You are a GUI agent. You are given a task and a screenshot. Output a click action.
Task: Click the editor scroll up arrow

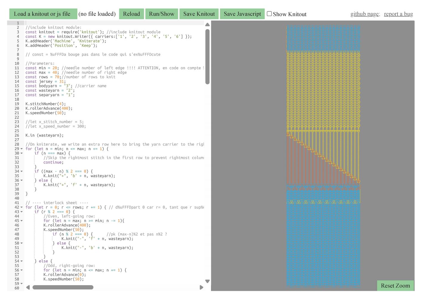[x=207, y=24]
